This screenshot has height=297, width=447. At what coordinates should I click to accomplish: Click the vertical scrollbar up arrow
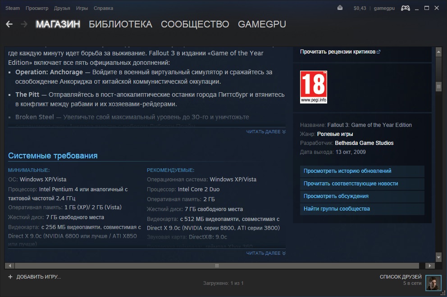(x=439, y=52)
